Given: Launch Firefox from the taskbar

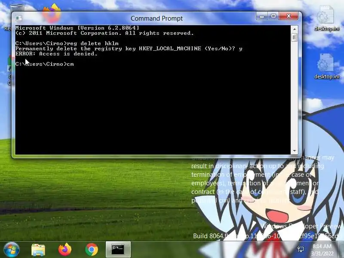Looking at the screenshot, I should 65,249.
